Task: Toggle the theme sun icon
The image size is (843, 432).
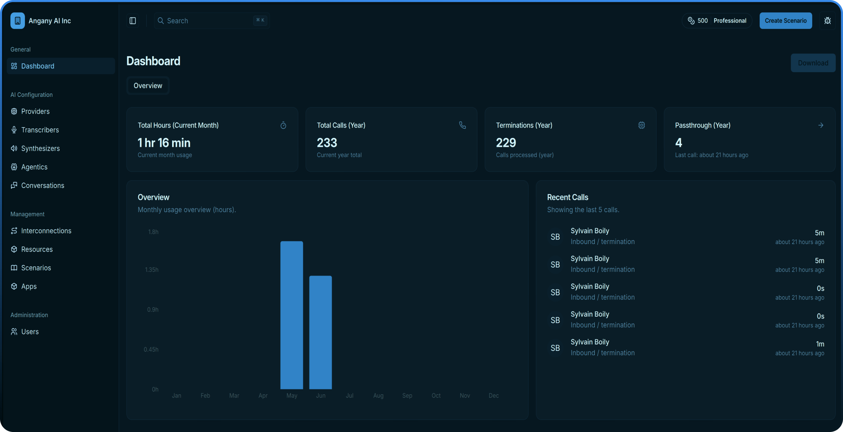Action: tap(827, 21)
